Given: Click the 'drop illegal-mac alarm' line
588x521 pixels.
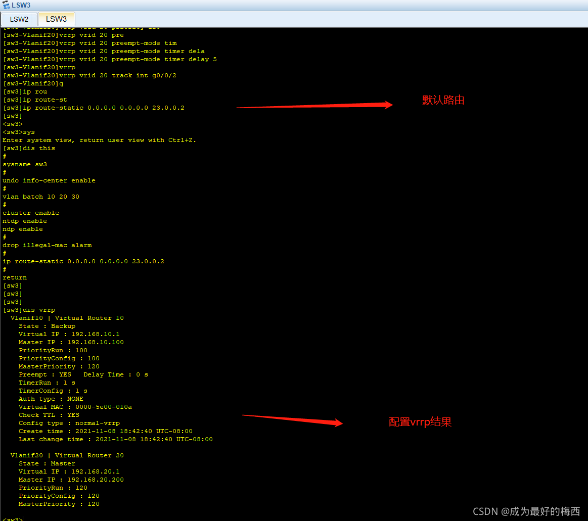Looking at the screenshot, I should 47,245.
